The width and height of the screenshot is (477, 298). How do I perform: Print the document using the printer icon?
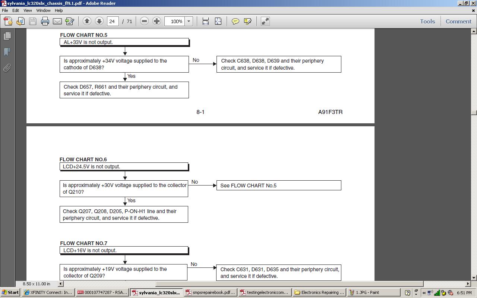(x=45, y=21)
